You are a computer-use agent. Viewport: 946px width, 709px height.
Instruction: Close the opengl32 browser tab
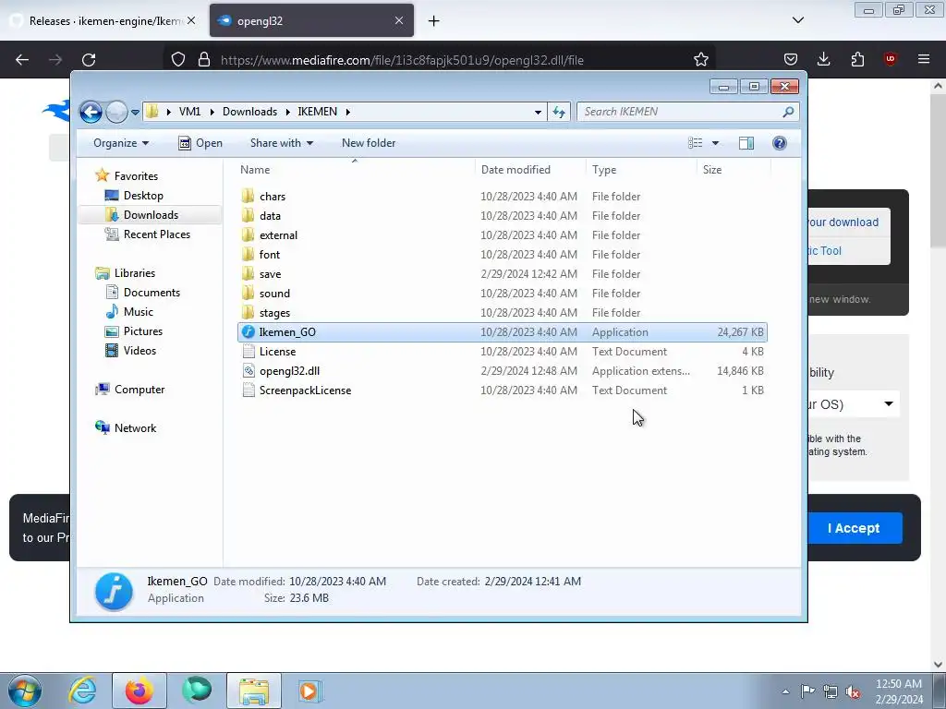click(x=399, y=20)
